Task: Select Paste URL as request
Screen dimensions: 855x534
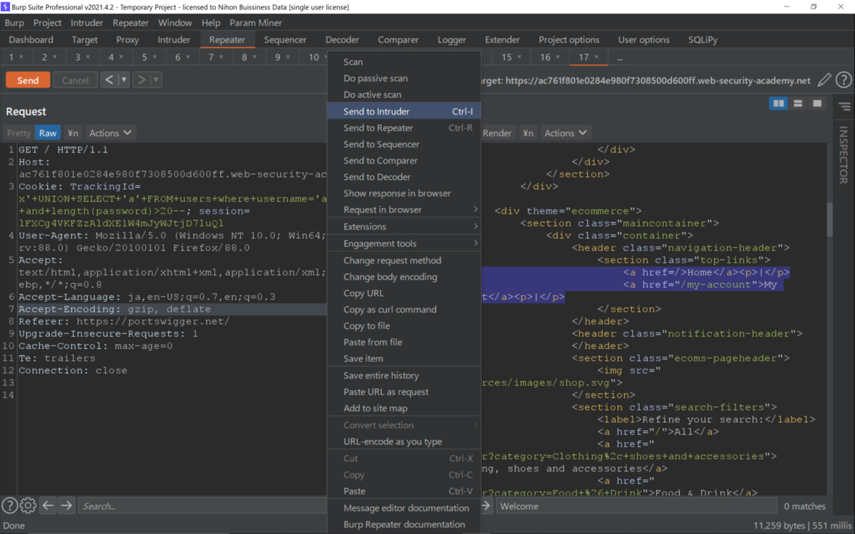Action: pos(404,392)
